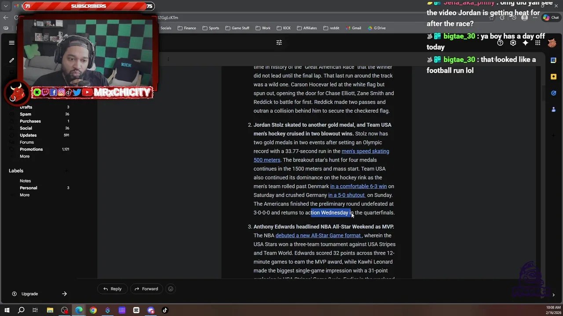563x316 pixels.
Task: Click the Forward button
Action: tap(146, 289)
